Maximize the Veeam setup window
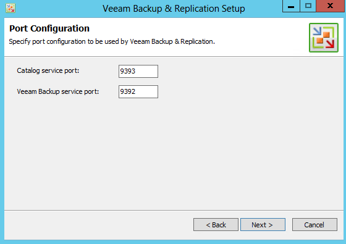Image resolution: width=346 pixels, height=244 pixels. coord(308,6)
